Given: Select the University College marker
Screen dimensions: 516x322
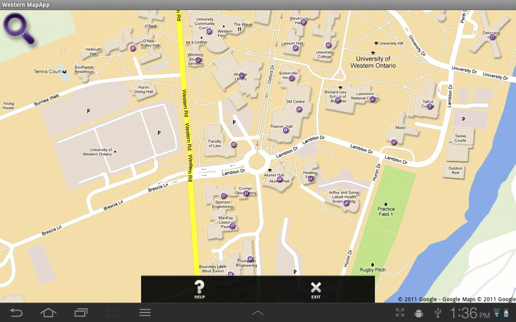Looking at the screenshot, I should [x=328, y=45].
